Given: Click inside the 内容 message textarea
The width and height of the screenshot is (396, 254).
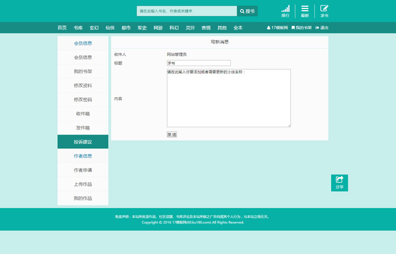Looking at the screenshot, I should click(x=229, y=98).
